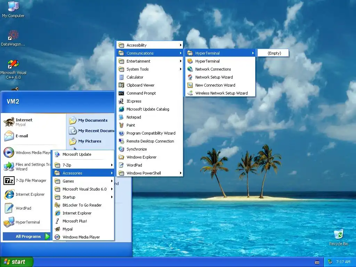The image size is (356, 267).
Task: Launch WordPad from the Accessories submenu
Action: 149,165
